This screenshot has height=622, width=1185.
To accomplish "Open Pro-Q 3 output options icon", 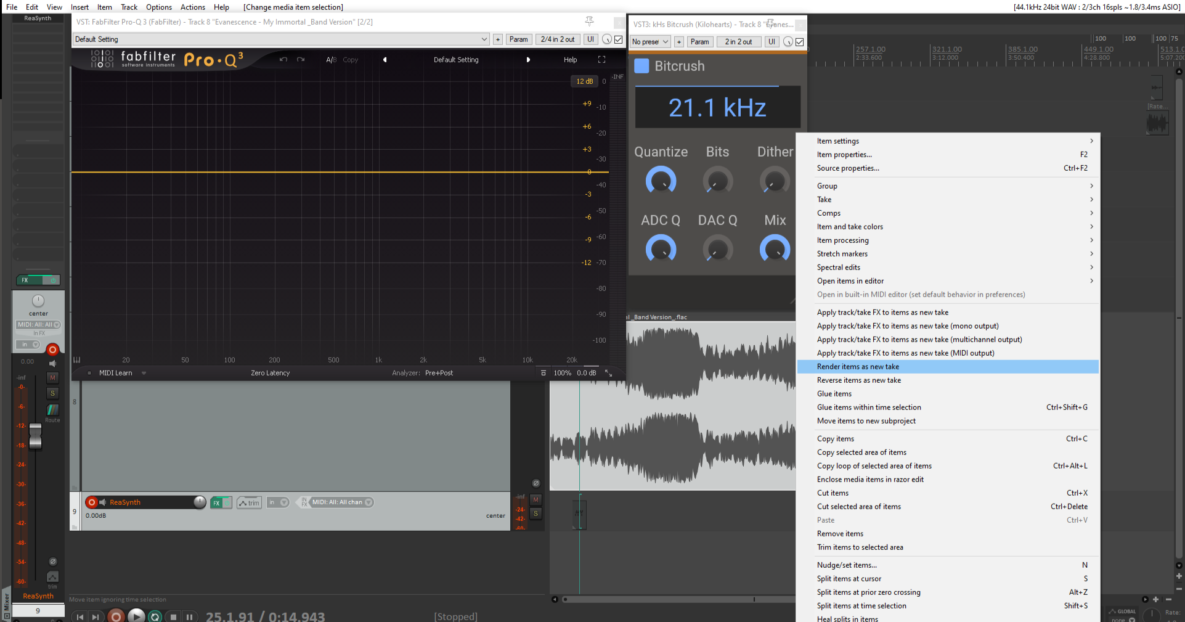I will (543, 373).
